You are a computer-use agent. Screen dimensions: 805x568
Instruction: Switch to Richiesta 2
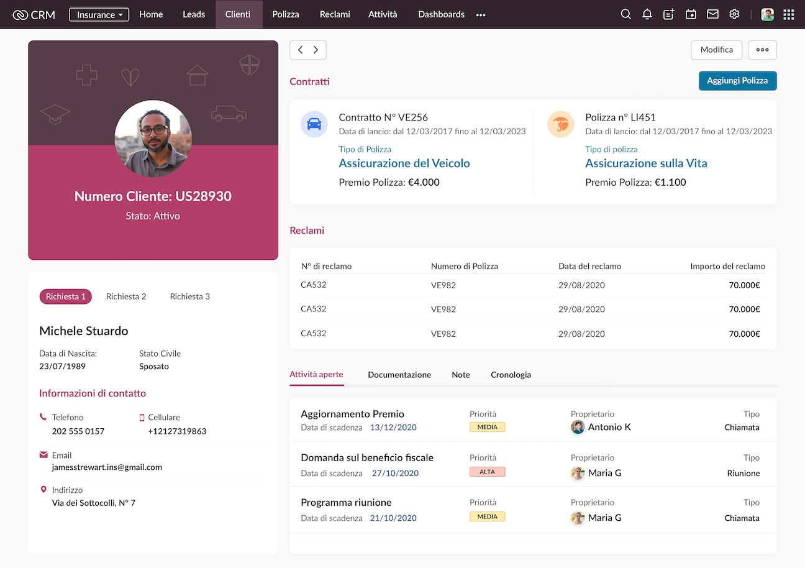(126, 296)
